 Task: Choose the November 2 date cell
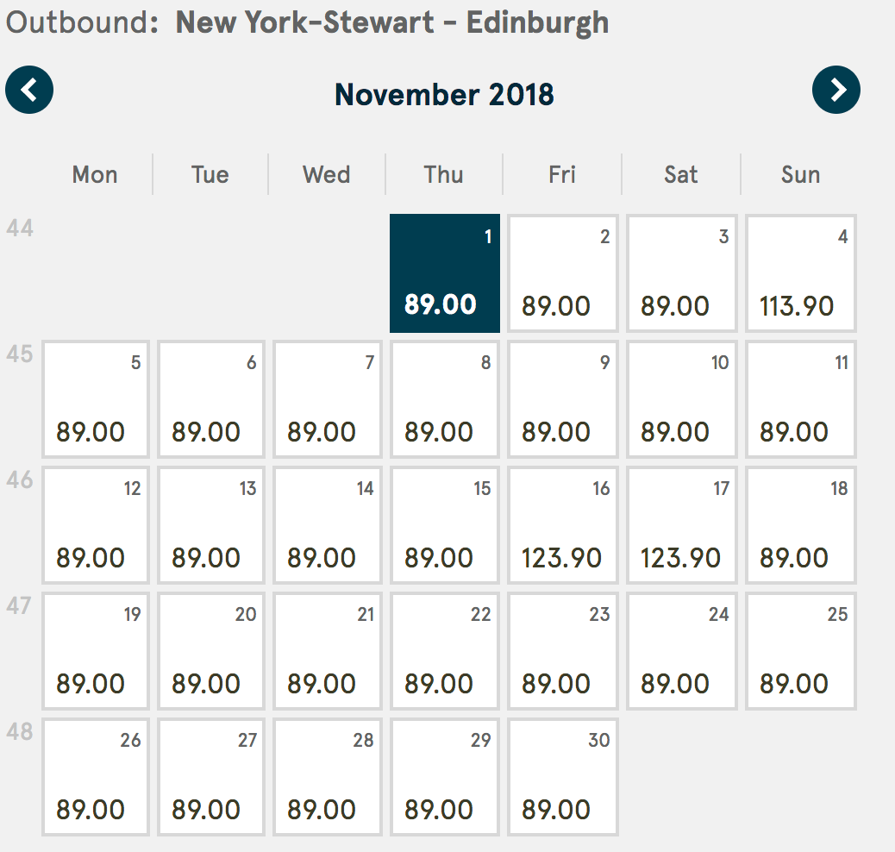pyautogui.click(x=563, y=273)
